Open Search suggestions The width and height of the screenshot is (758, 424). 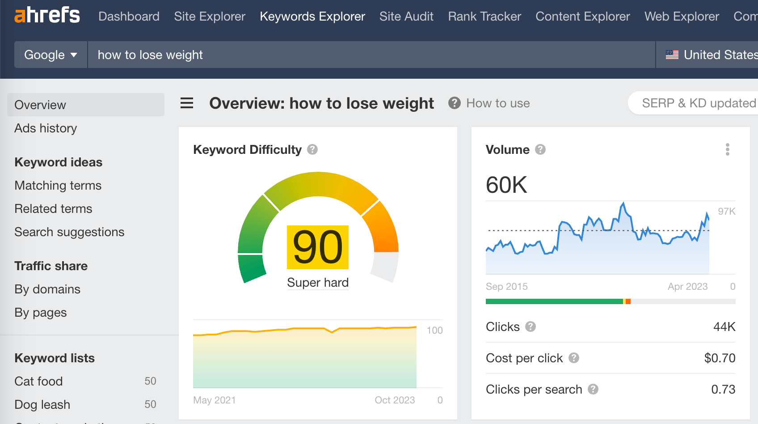(x=69, y=232)
